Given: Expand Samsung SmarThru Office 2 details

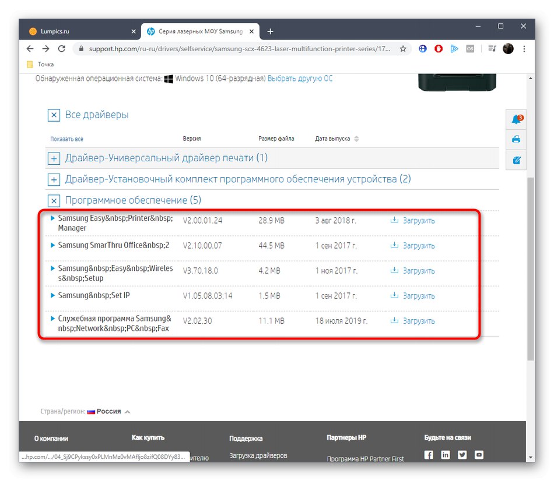Looking at the screenshot, I should click(52, 245).
